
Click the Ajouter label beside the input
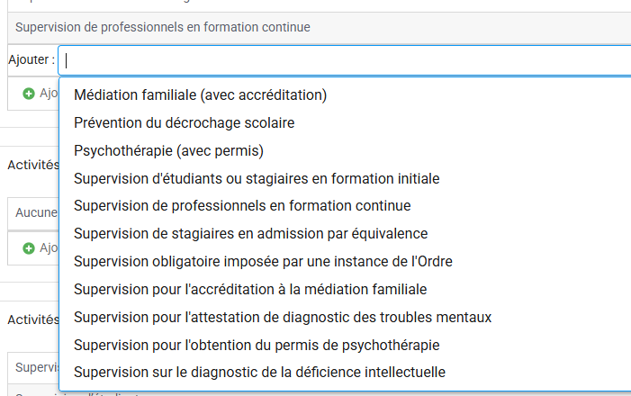tap(31, 60)
